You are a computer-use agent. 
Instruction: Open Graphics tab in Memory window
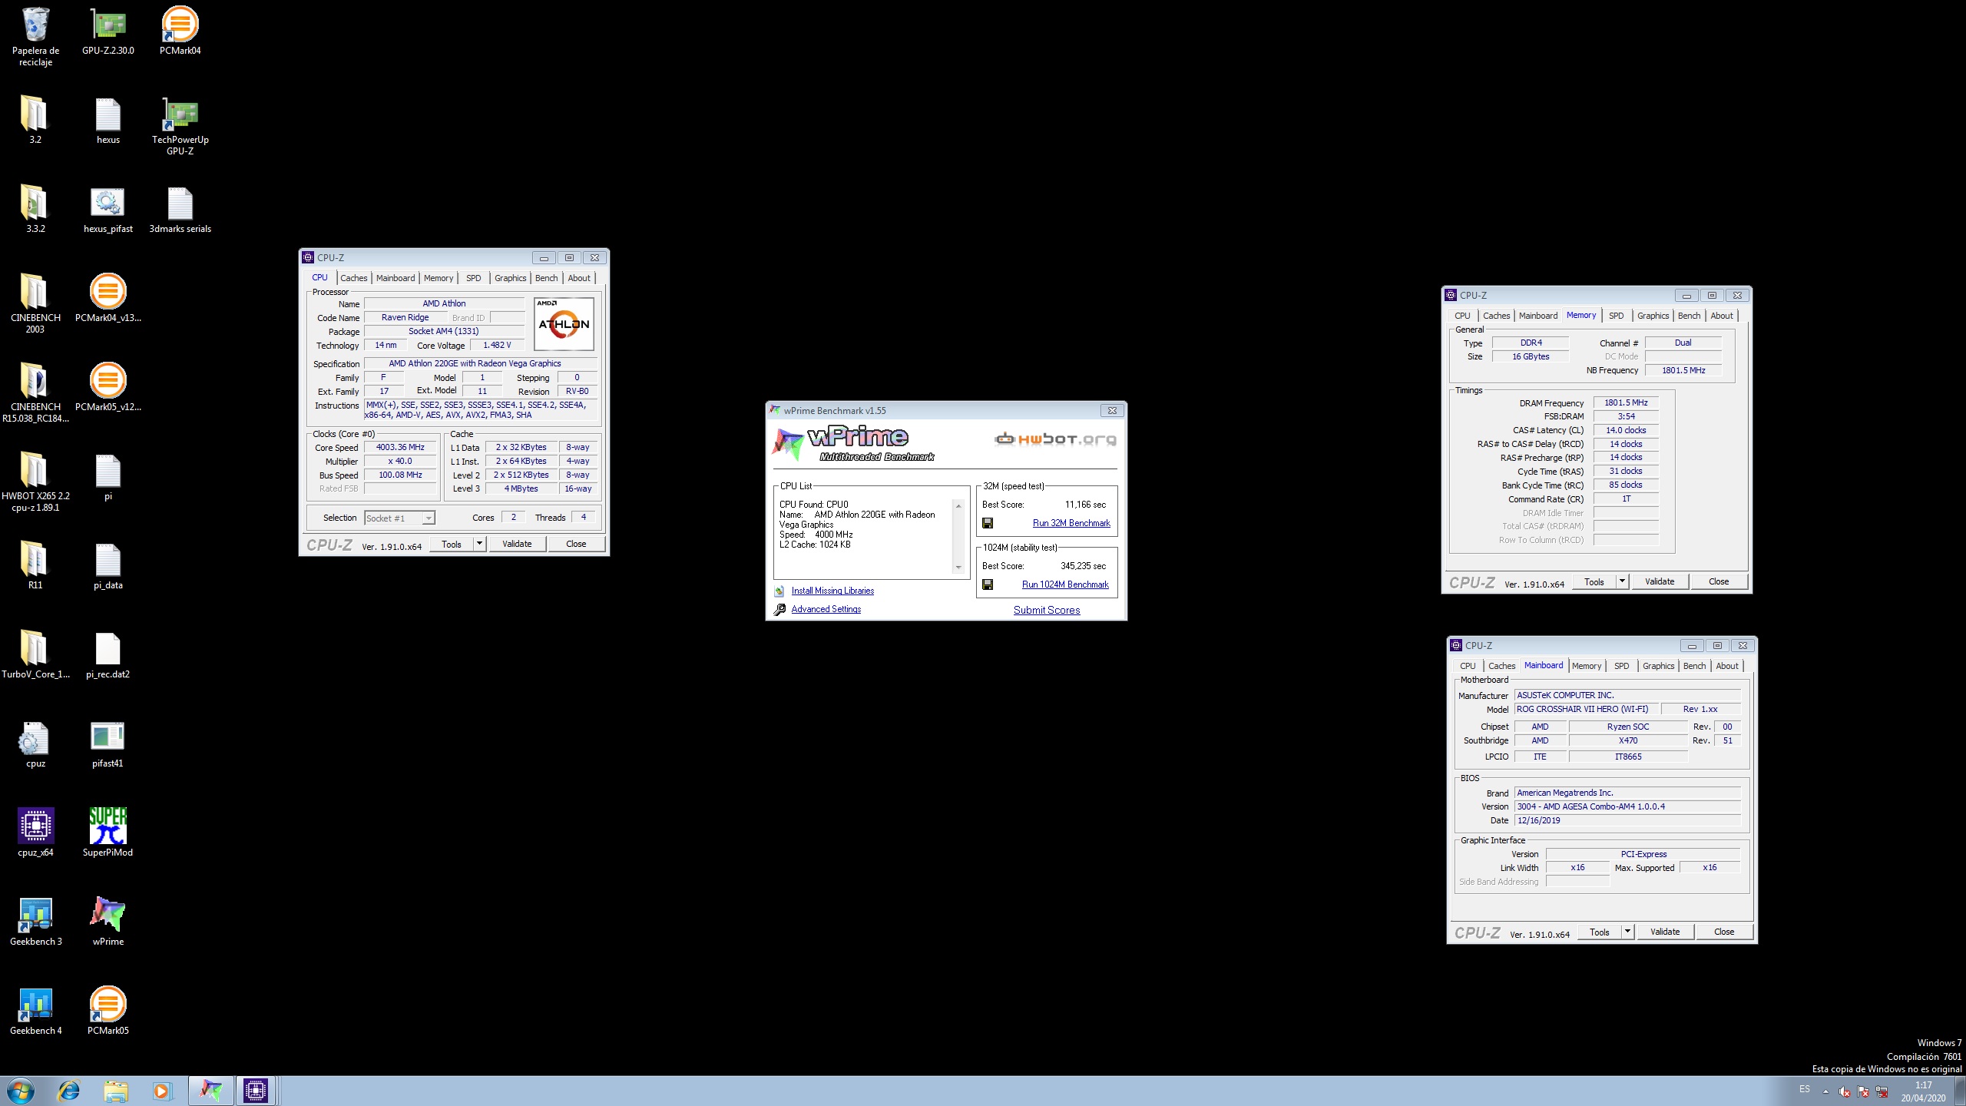[x=1653, y=316]
